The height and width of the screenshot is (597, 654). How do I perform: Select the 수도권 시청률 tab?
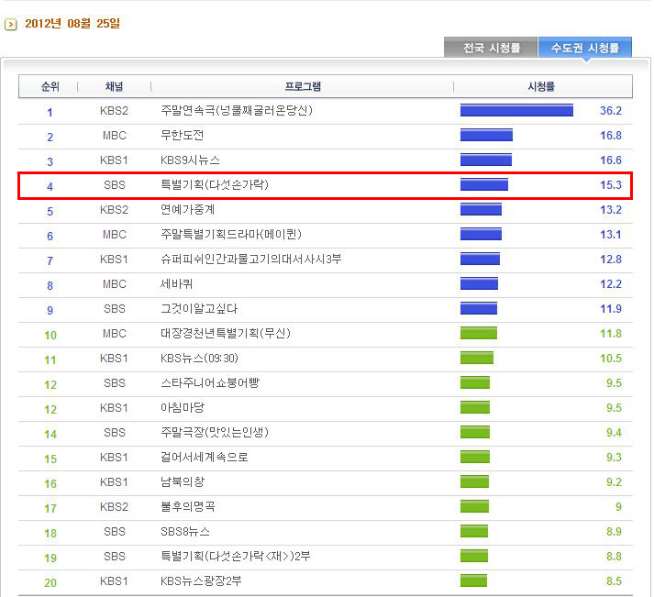coord(585,48)
